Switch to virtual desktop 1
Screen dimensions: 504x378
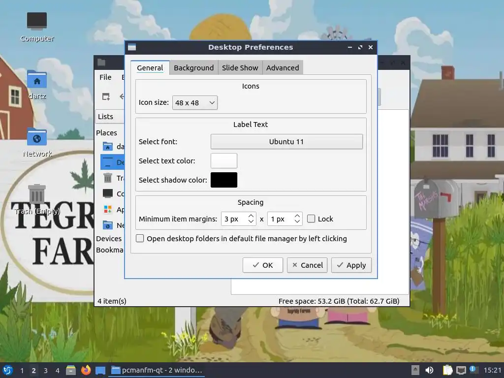coord(22,370)
